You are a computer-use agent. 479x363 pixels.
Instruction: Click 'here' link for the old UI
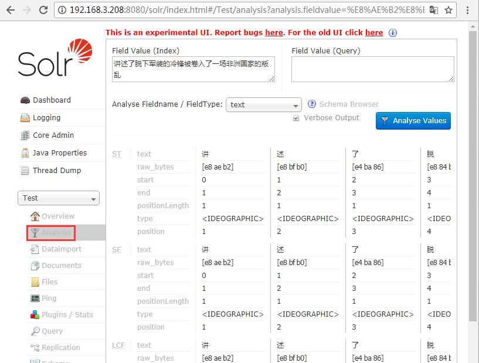coord(374,33)
